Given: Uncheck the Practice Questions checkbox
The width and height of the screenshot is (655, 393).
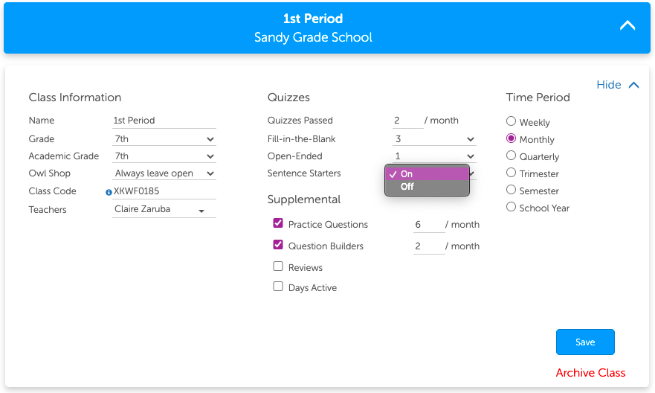Looking at the screenshot, I should pyautogui.click(x=278, y=223).
